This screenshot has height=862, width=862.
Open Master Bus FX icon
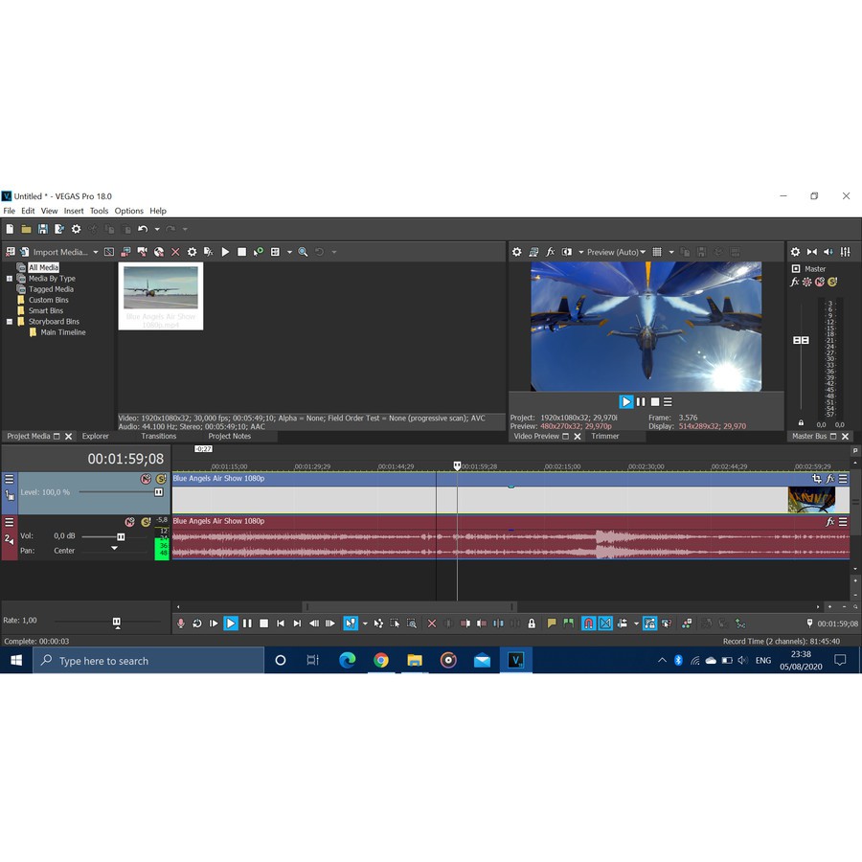pyautogui.click(x=794, y=282)
